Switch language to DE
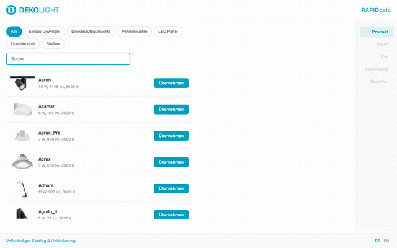Screen dimensions: 397x248 [x=377, y=241]
